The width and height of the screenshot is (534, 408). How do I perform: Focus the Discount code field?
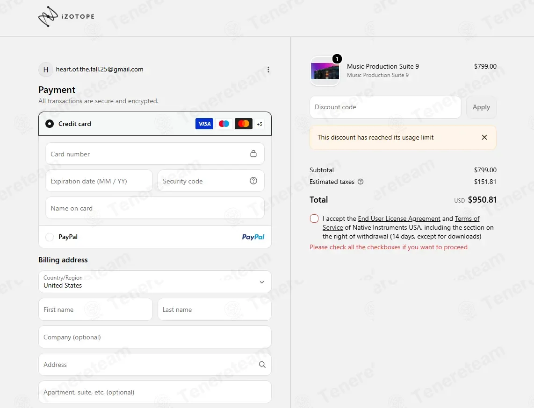coord(385,107)
